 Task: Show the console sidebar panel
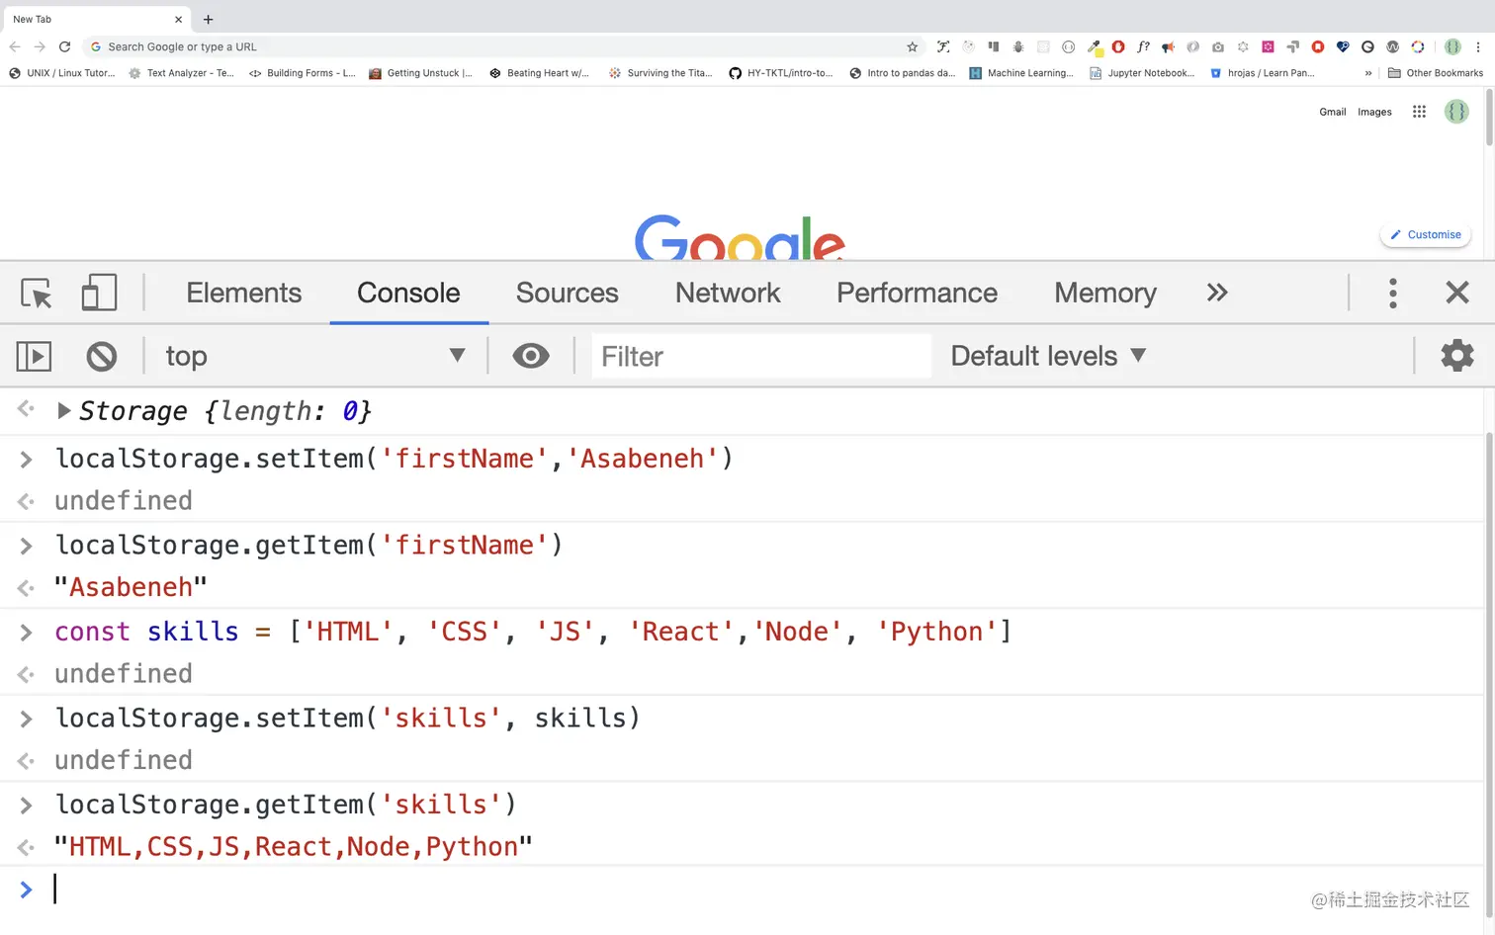34,356
